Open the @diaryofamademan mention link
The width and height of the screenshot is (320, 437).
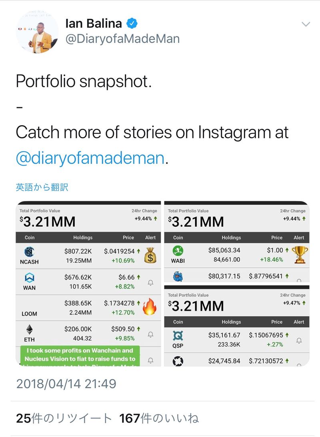[x=90, y=158]
